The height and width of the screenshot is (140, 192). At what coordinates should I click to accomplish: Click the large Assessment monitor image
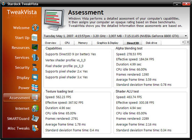pyautogui.click(x=54, y=19)
